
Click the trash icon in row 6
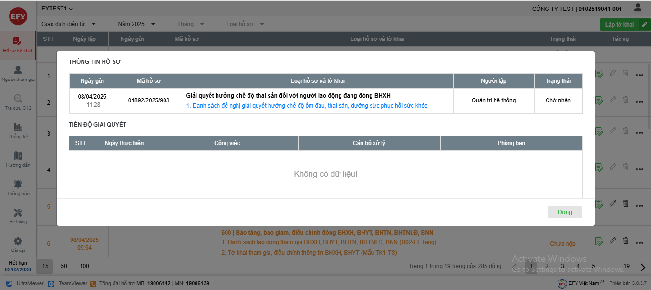click(626, 241)
